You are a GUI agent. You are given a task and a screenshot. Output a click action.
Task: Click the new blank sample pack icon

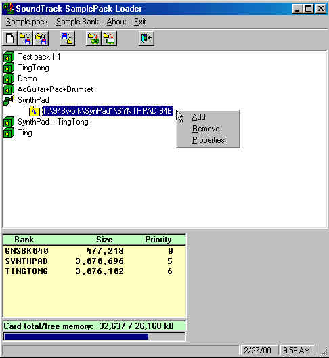(9, 38)
